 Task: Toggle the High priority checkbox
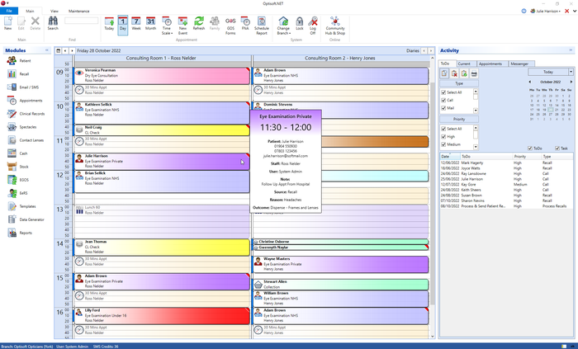point(444,137)
